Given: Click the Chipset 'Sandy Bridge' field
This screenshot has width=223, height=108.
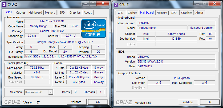Looking at the screenshot, I should 176,34.
